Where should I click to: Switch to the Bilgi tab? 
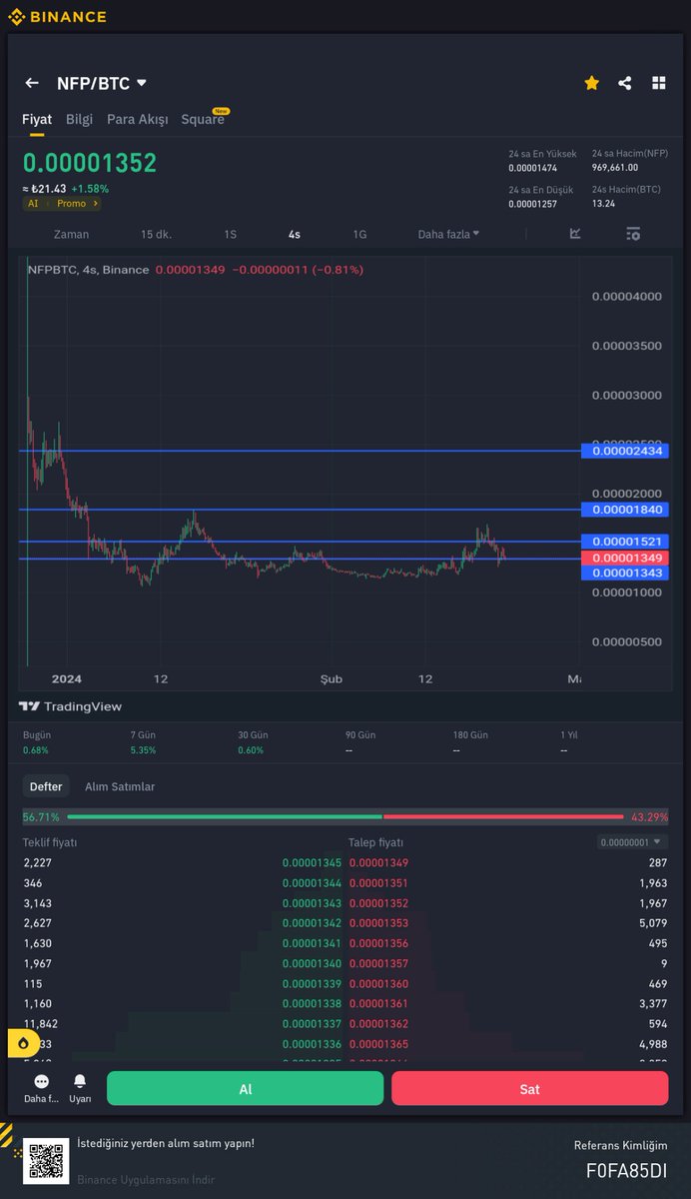[x=79, y=119]
